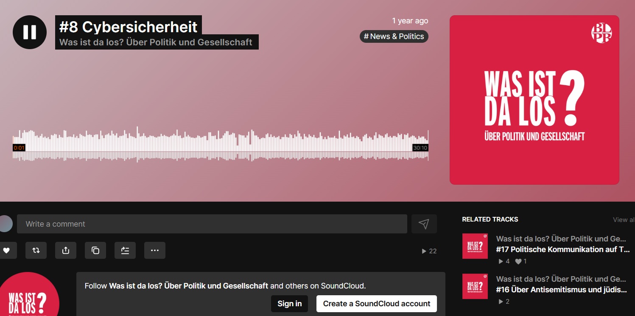This screenshot has height=316, width=635.
Task: Add track to next up queue icon
Action: (125, 250)
